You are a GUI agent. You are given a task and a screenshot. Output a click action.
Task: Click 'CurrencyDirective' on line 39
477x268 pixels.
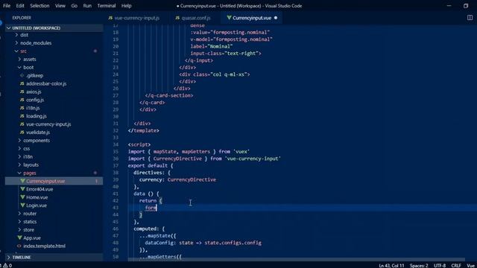[192, 179]
